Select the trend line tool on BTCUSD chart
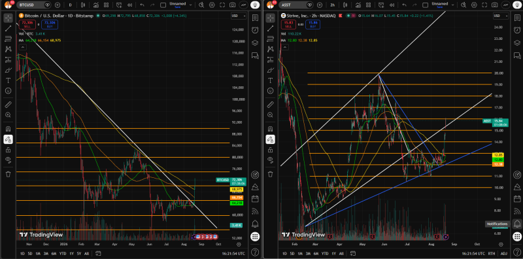The width and height of the screenshot is (523, 259). [8, 29]
